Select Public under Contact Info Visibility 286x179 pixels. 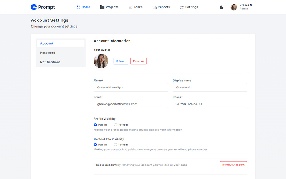(x=95, y=145)
